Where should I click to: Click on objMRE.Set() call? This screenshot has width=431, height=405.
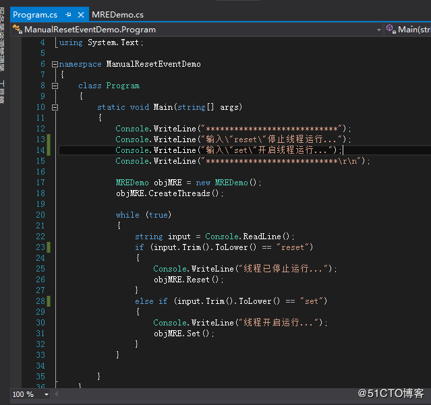coord(184,334)
